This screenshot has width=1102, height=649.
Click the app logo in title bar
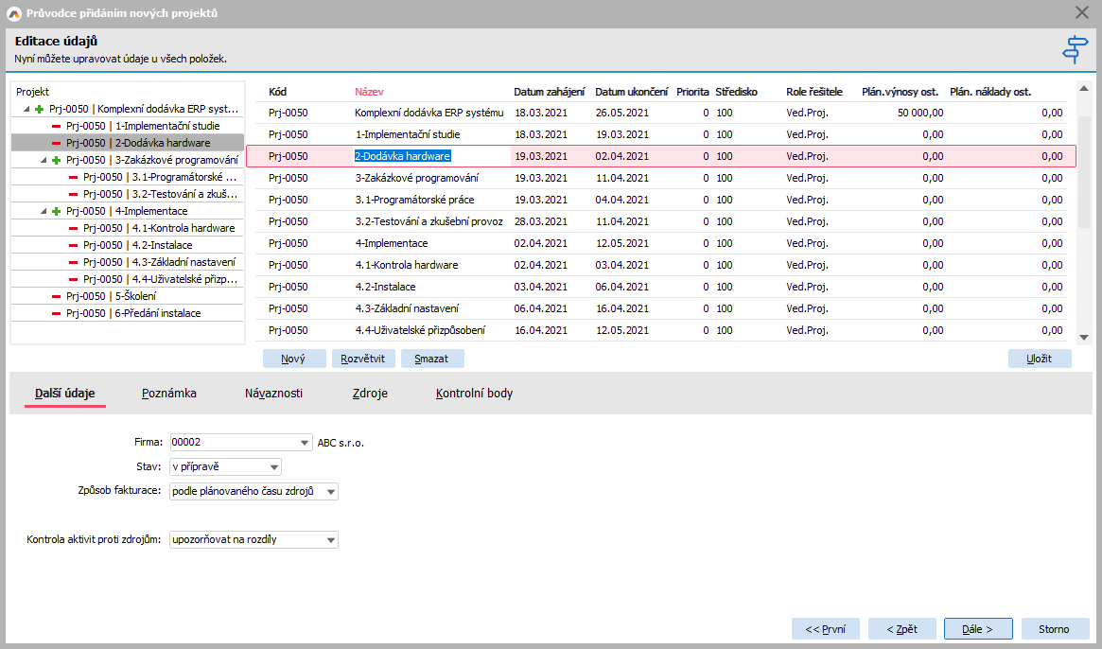[13, 13]
